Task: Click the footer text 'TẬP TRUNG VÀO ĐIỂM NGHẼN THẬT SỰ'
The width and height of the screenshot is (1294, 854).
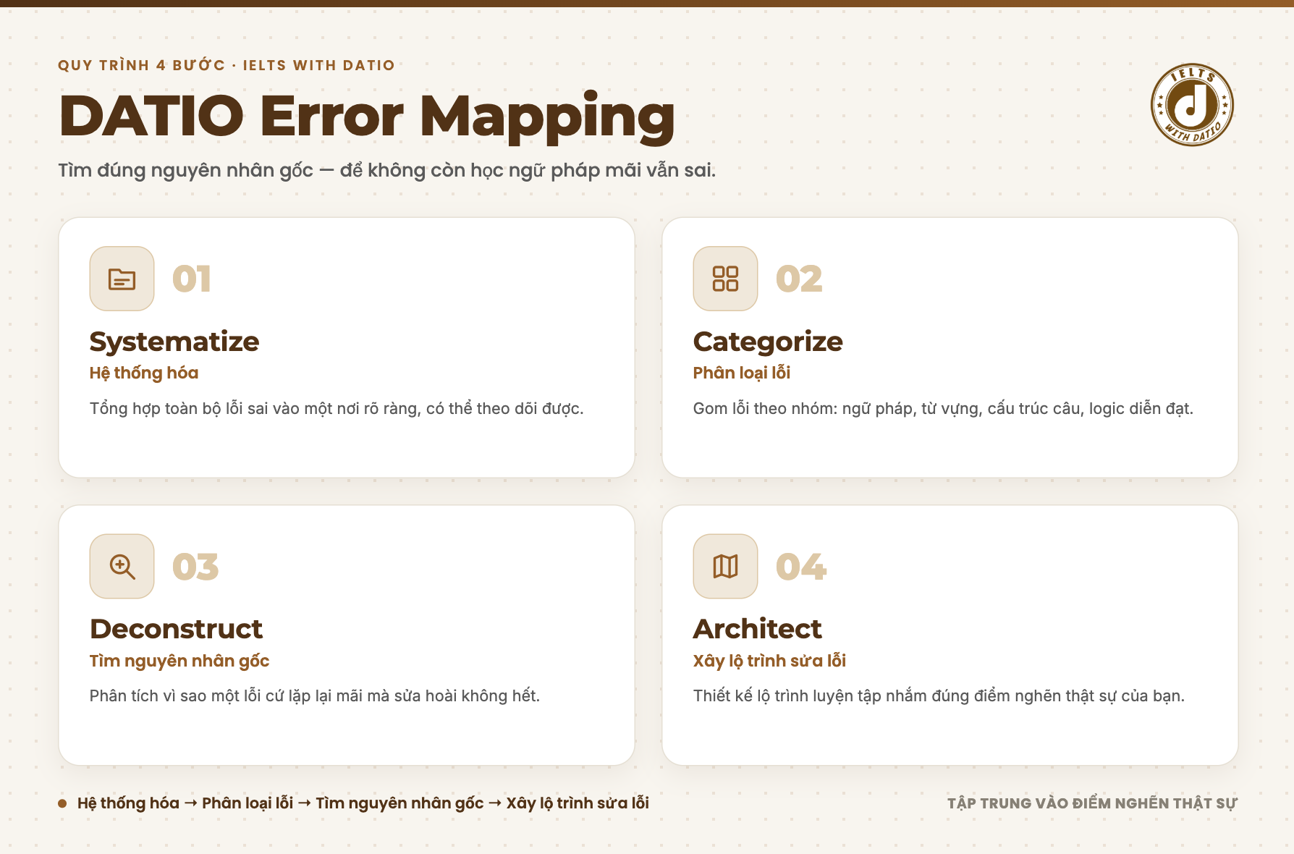Action: pyautogui.click(x=1092, y=803)
